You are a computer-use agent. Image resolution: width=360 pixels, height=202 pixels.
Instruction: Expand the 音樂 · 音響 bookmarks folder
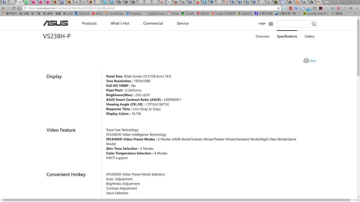click(x=52, y=13)
